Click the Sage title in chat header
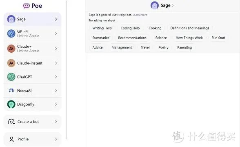This screenshot has height=147, width=240. tap(165, 5)
